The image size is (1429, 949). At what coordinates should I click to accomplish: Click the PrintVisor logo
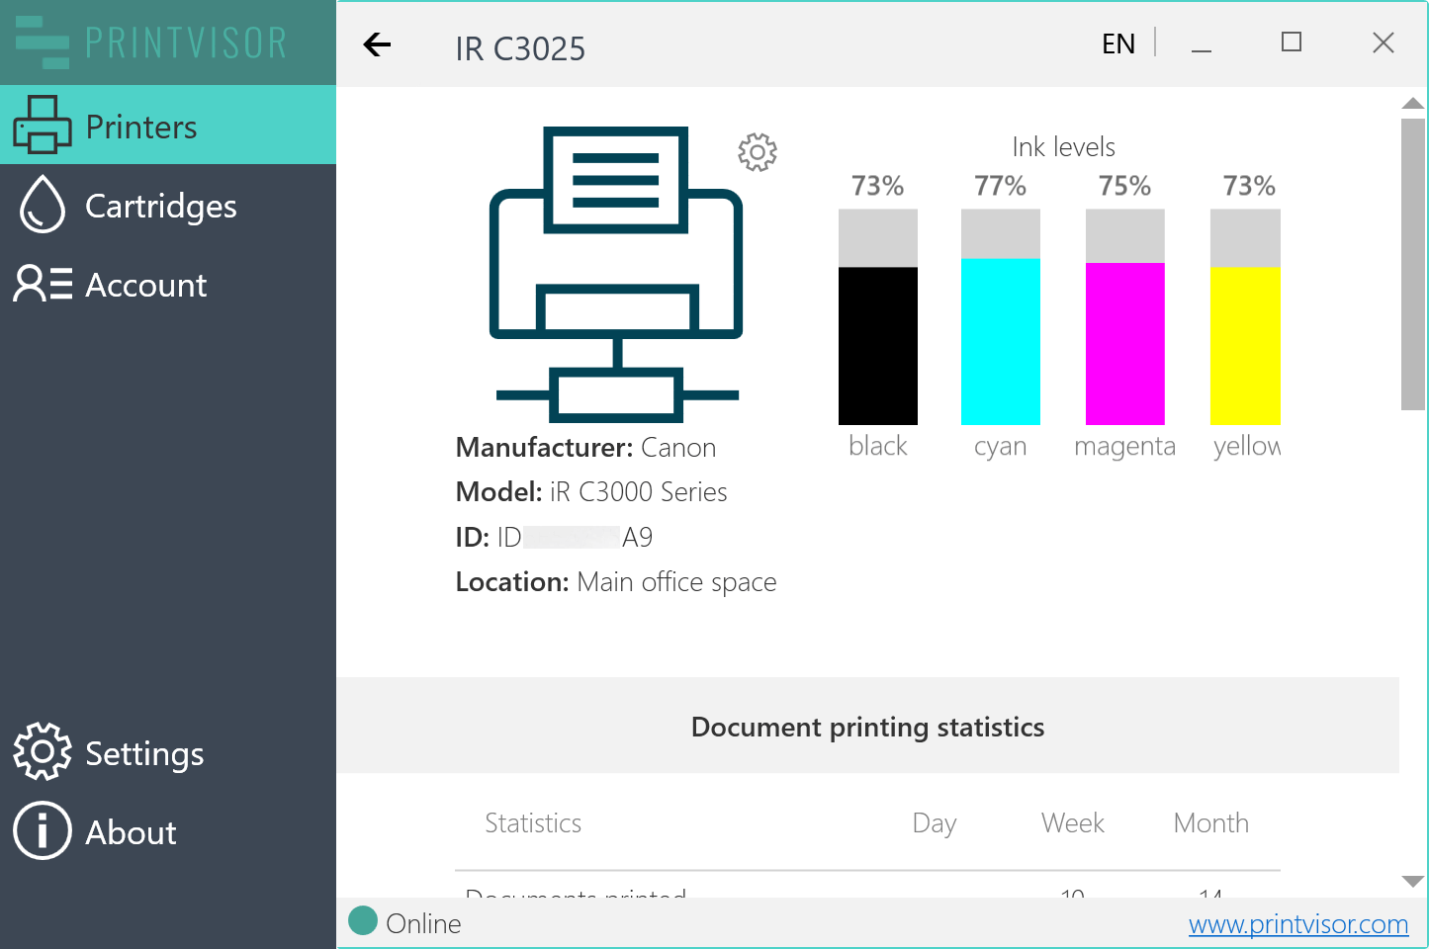click(151, 43)
